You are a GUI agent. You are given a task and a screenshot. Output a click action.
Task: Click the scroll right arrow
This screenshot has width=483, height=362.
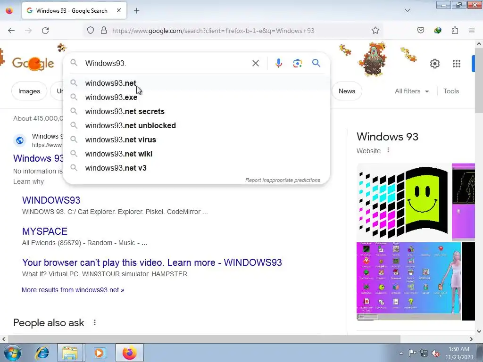click(471, 339)
